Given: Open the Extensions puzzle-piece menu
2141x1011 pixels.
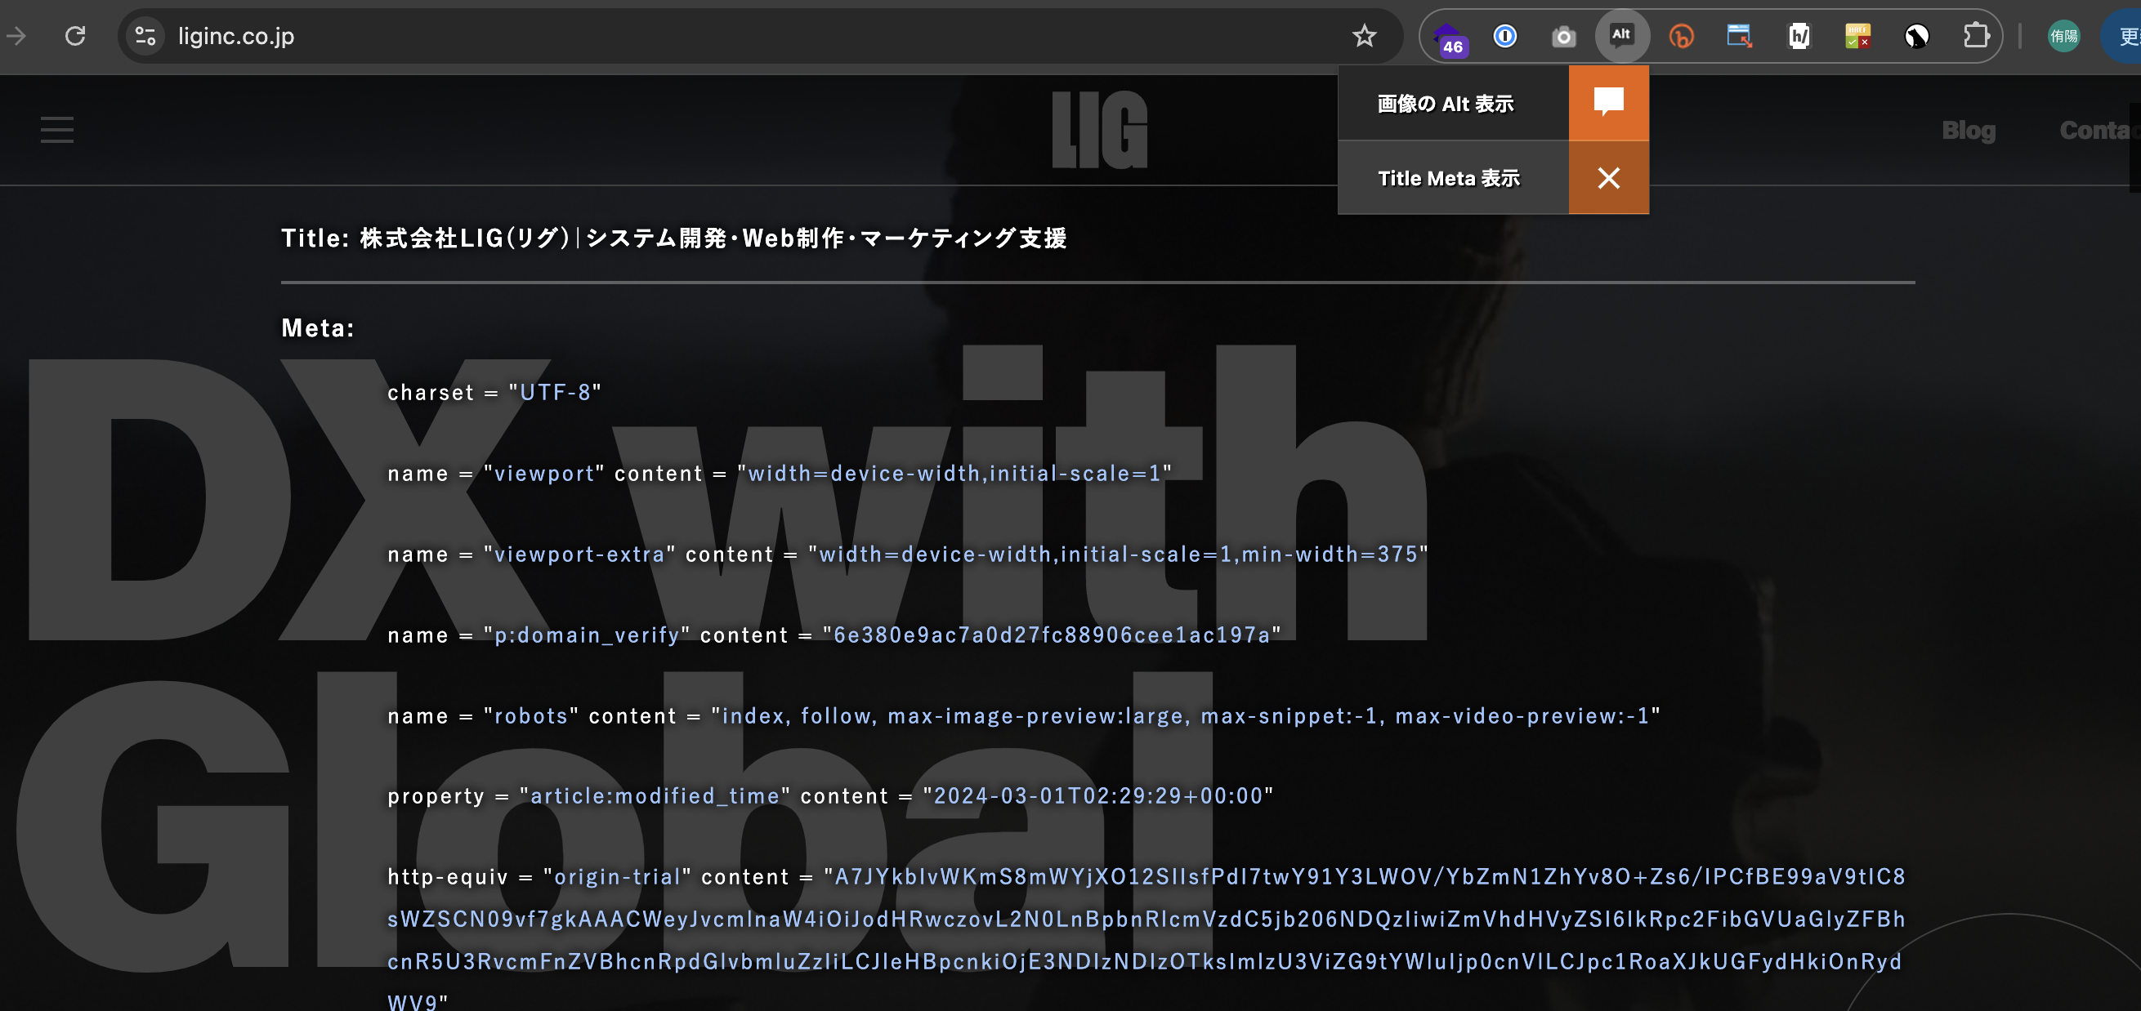Looking at the screenshot, I should point(1976,36).
